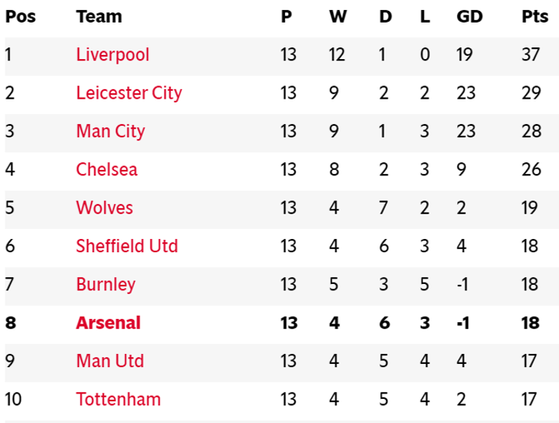This screenshot has width=559, height=423.
Task: Click the L column header
Action: 425,16
